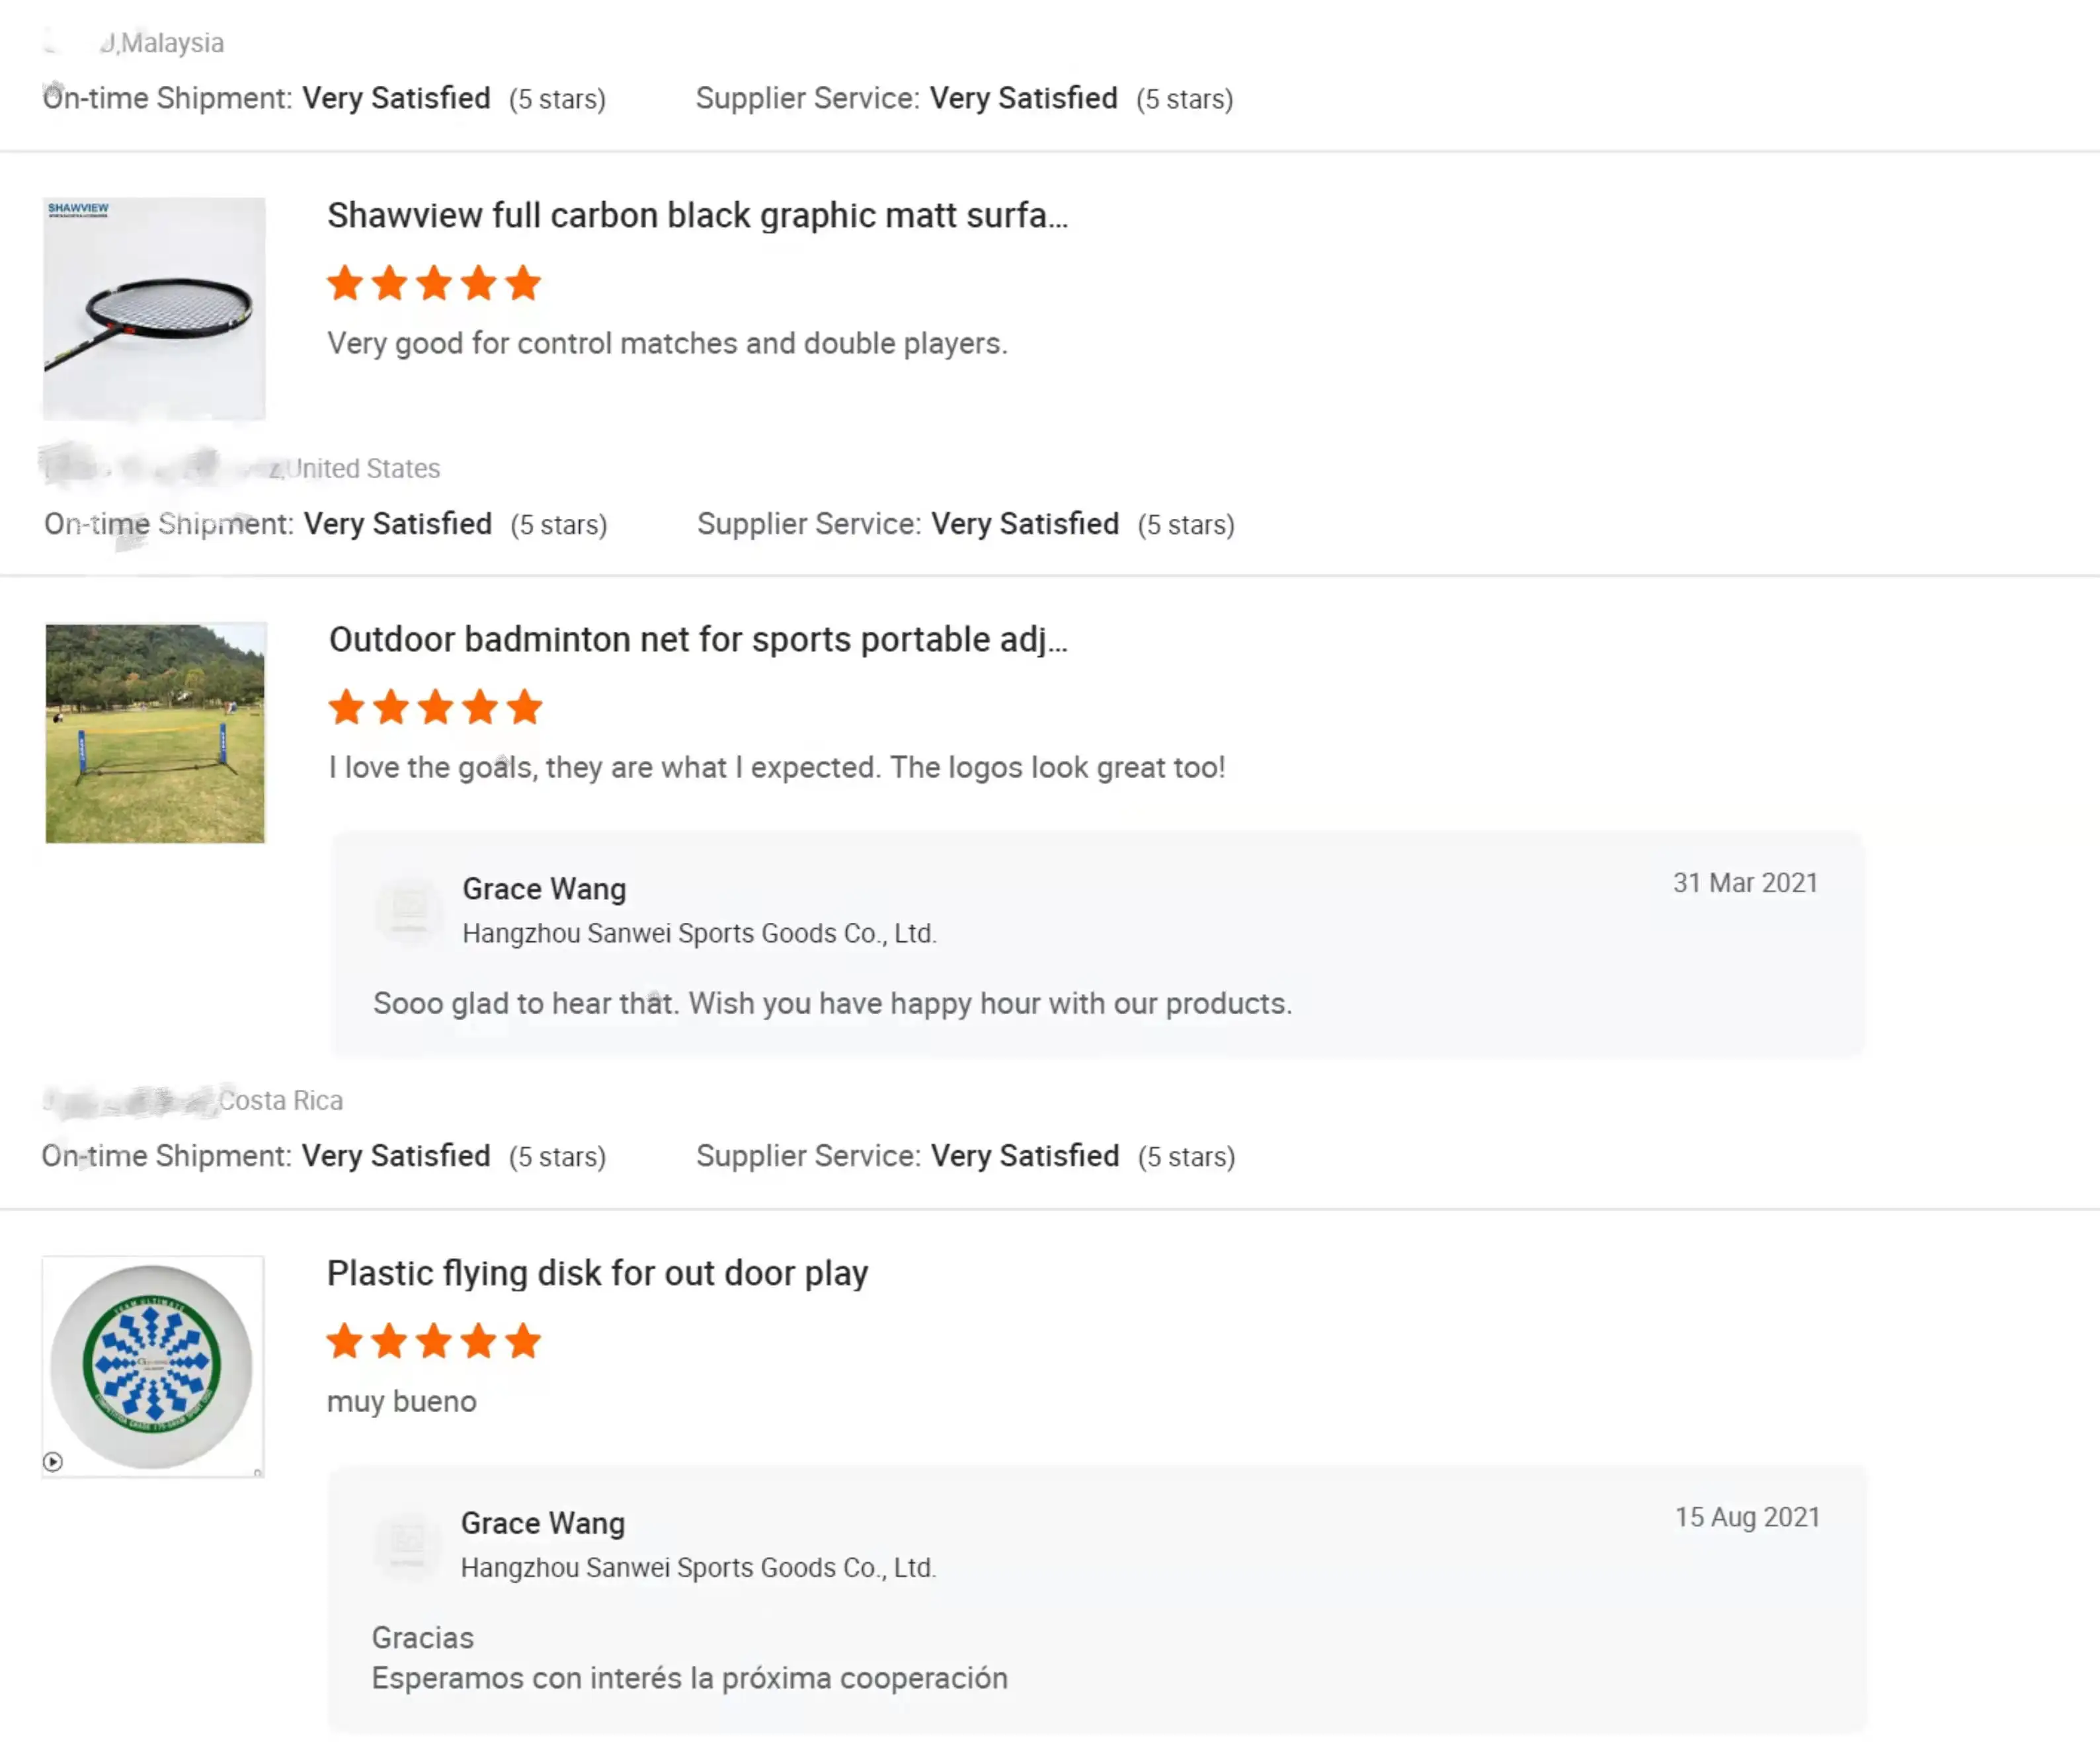The height and width of the screenshot is (1742, 2100).
Task: Click the "15 Aug 2021" reply date
Action: [x=1747, y=1517]
